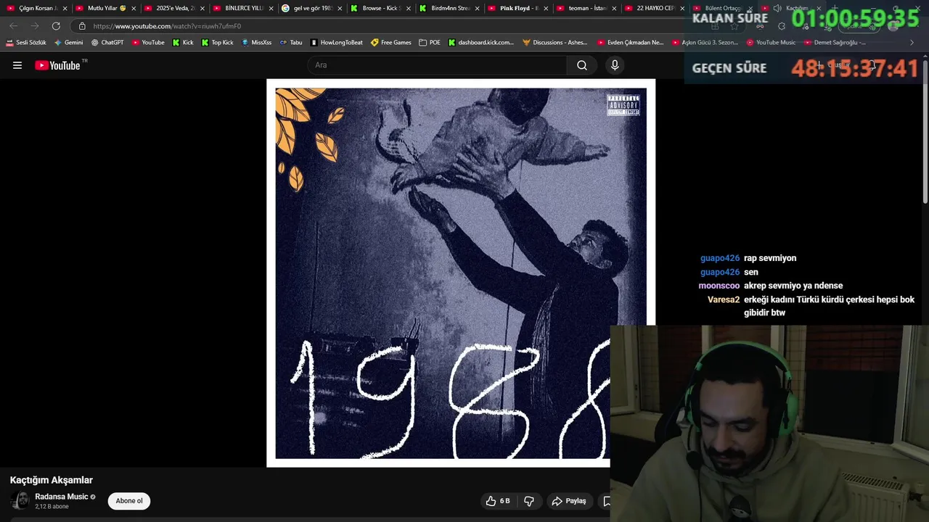
Task: Open the YouTube hamburger guide menu
Action: point(17,65)
